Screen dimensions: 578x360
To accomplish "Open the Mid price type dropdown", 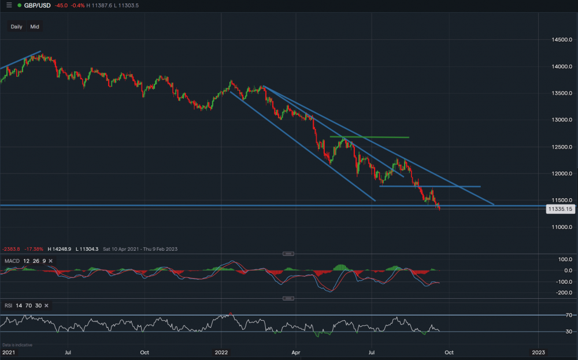I will [x=35, y=27].
